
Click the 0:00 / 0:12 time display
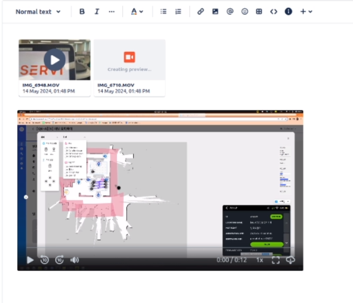pos(231,260)
